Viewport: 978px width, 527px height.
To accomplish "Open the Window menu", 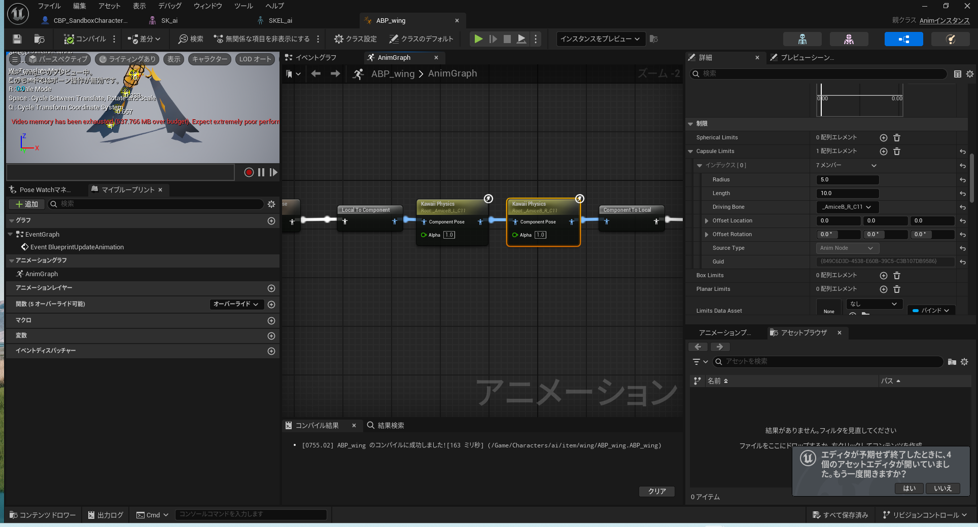I will pos(207,6).
